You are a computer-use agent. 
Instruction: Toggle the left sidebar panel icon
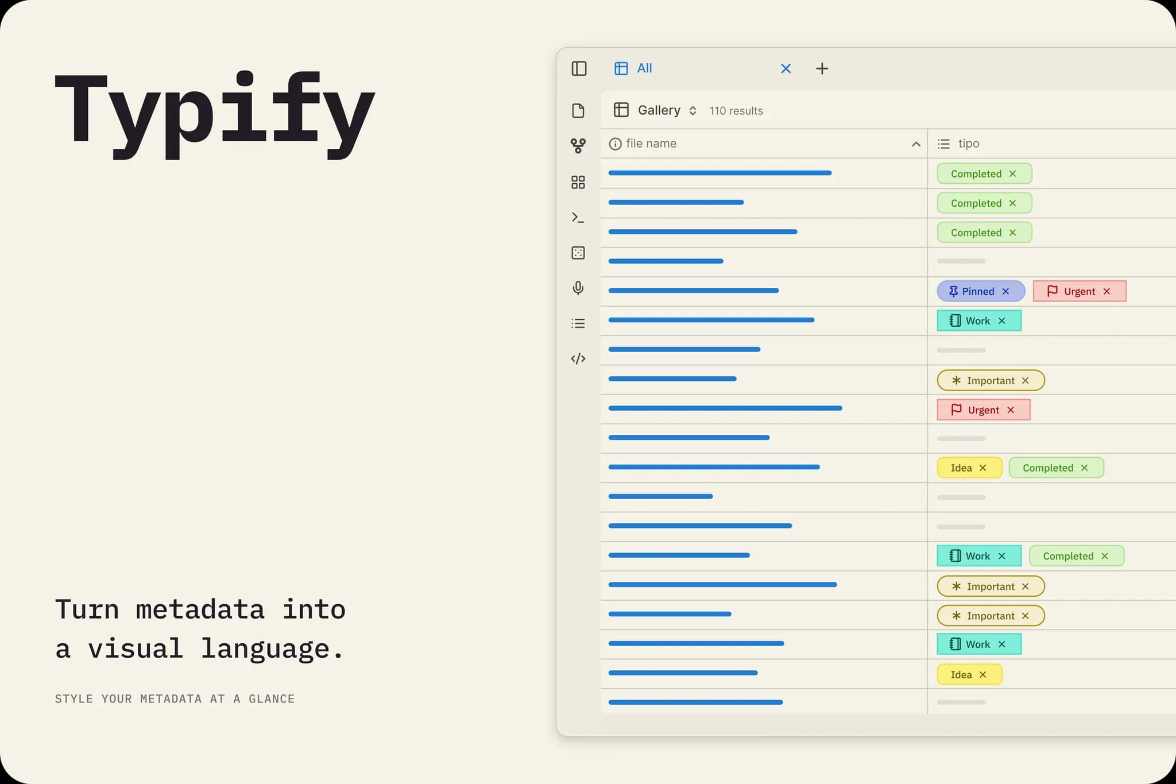(579, 69)
